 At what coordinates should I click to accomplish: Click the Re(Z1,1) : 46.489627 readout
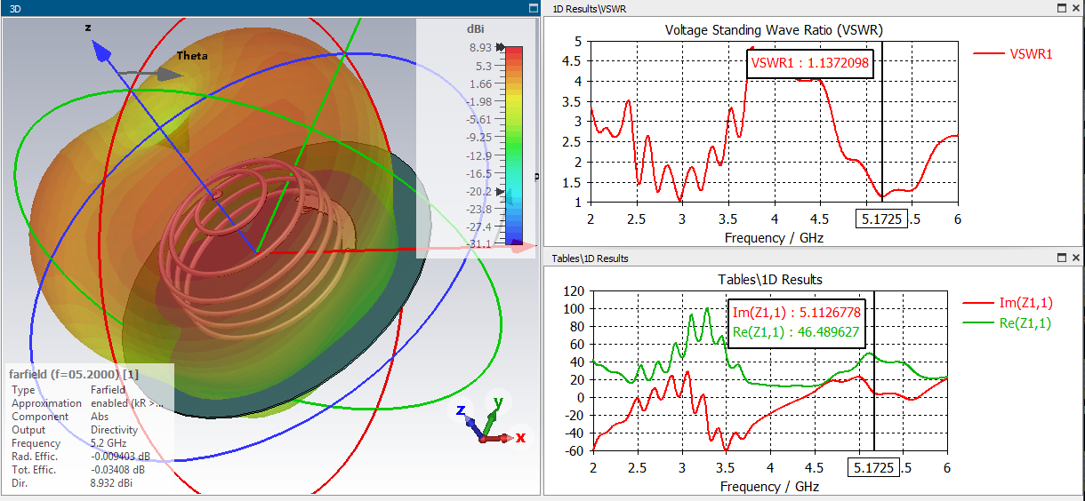click(x=797, y=330)
